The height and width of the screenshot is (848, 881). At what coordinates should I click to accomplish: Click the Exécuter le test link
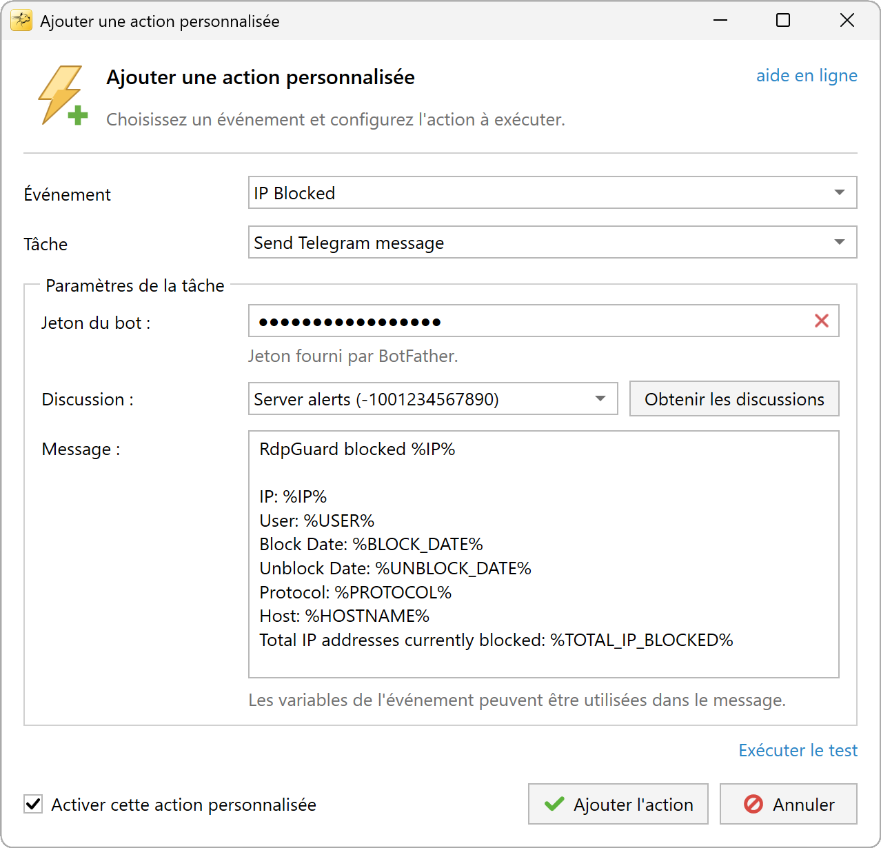[798, 750]
